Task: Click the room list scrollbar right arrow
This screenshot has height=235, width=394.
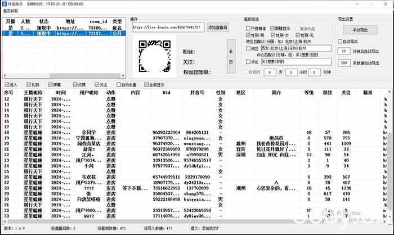Action: pyautogui.click(x=123, y=75)
